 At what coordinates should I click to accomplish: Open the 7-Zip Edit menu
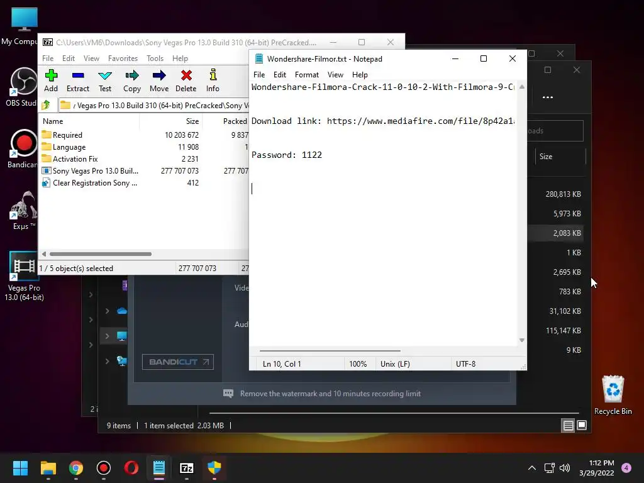click(68, 58)
